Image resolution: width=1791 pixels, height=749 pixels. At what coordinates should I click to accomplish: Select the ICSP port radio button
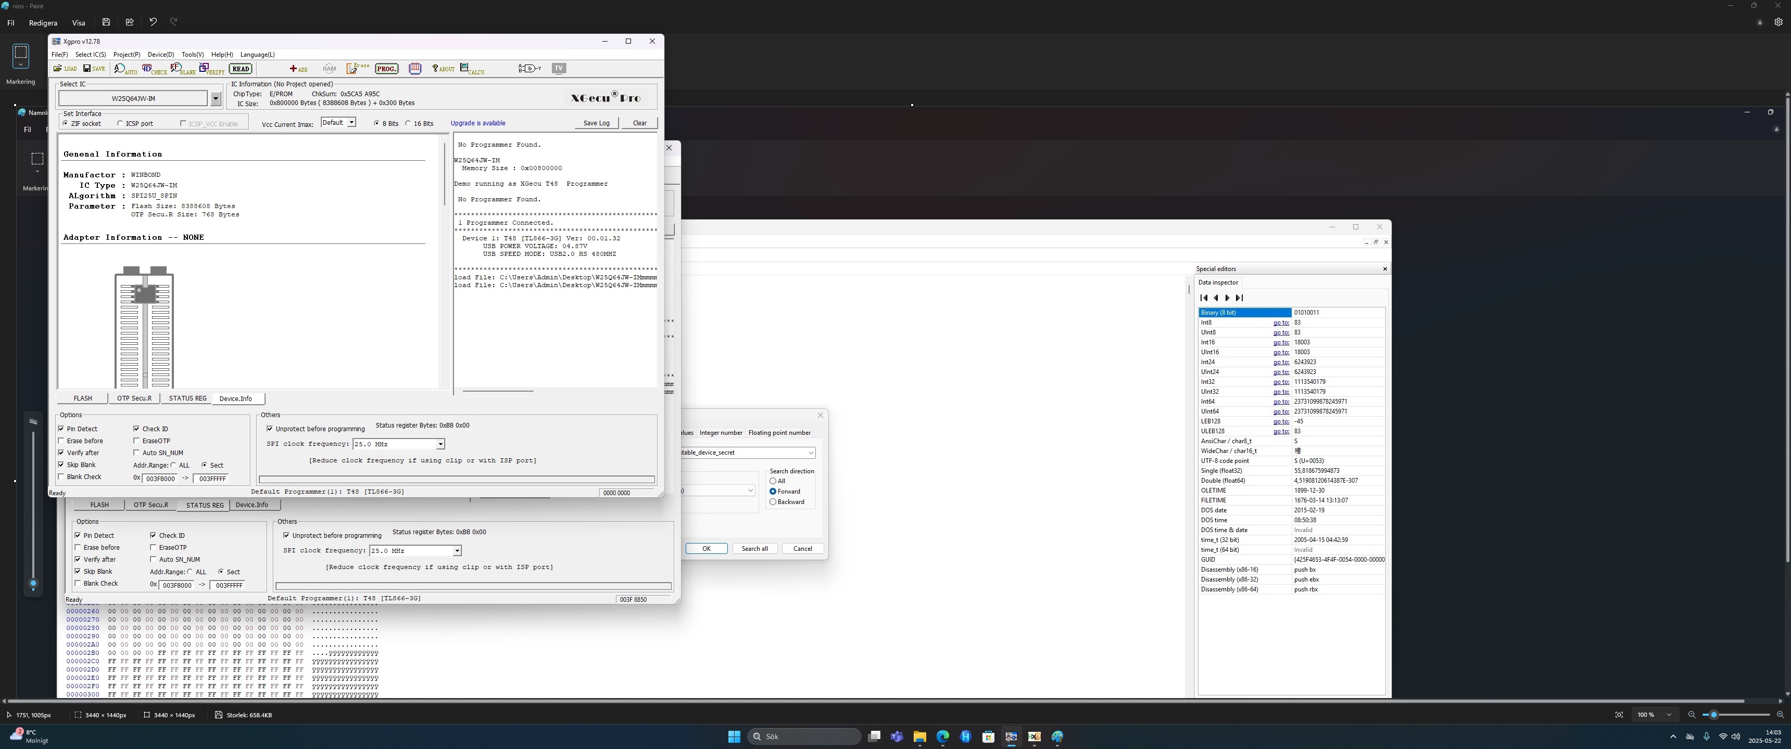point(120,124)
